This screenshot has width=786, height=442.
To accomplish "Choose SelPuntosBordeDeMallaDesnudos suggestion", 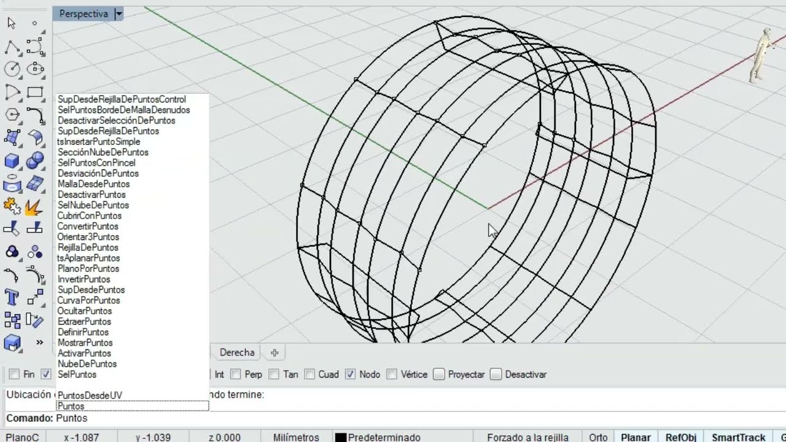I will click(123, 110).
